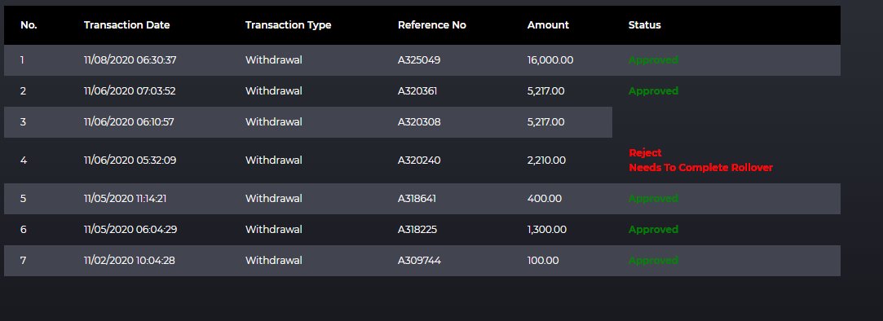The width and height of the screenshot is (883, 321).
Task: Click row number 7 of A309744
Action: (x=23, y=261)
